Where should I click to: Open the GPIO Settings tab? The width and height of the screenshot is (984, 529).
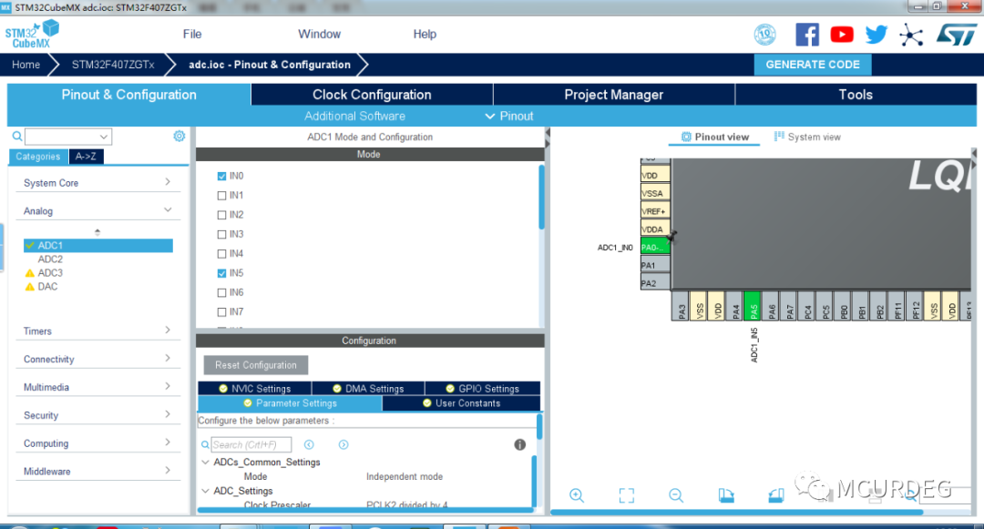coord(482,389)
